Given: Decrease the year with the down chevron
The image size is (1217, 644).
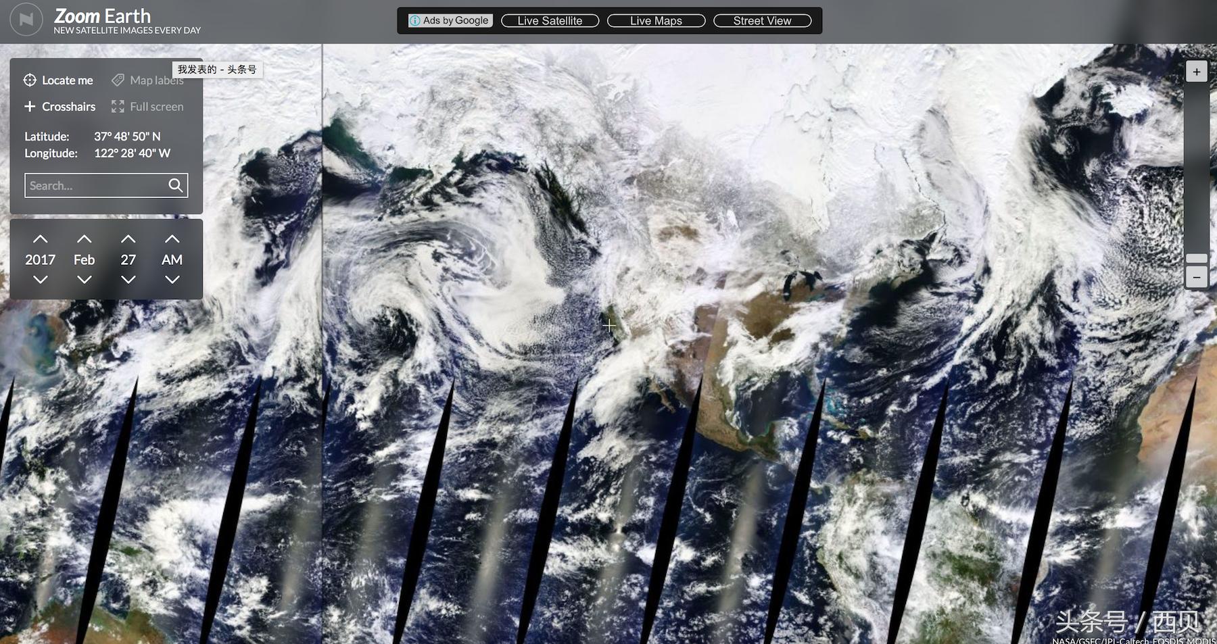Looking at the screenshot, I should (41, 279).
